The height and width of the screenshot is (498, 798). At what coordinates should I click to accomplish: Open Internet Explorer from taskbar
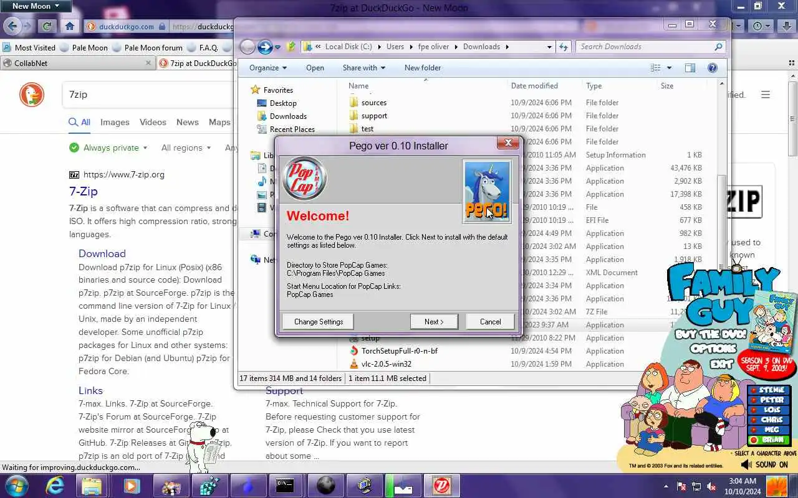tap(55, 486)
